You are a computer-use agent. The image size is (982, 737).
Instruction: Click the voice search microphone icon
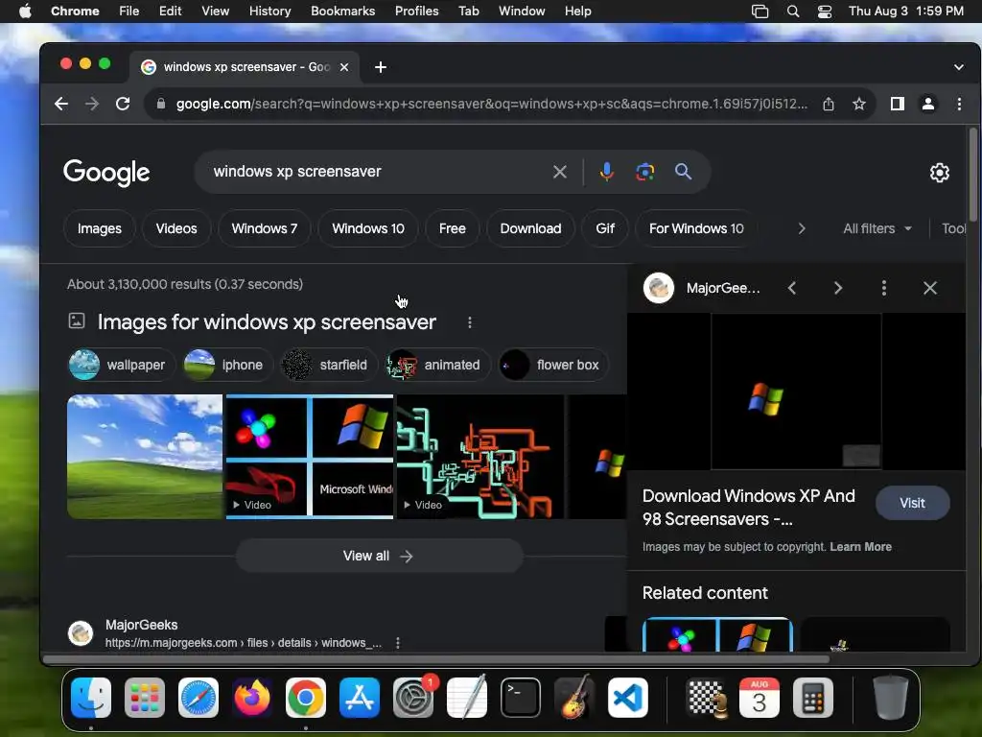pyautogui.click(x=606, y=172)
